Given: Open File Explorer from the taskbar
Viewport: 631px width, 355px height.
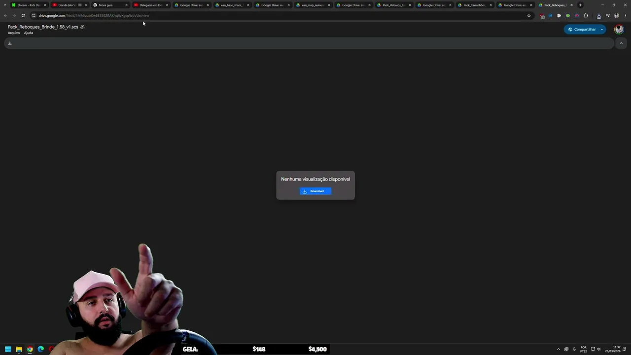Looking at the screenshot, I should point(19,349).
